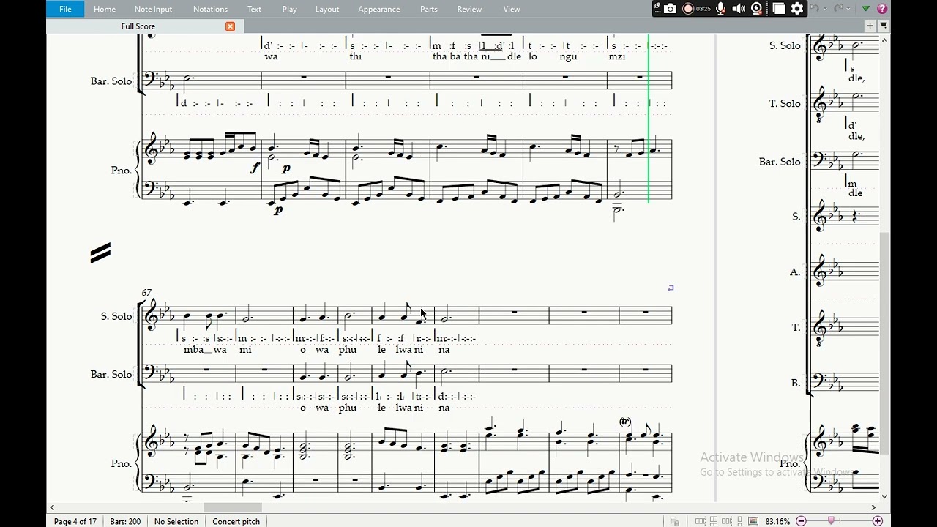This screenshot has width=937, height=527.
Task: Zoom in with the plus button
Action: click(878, 521)
